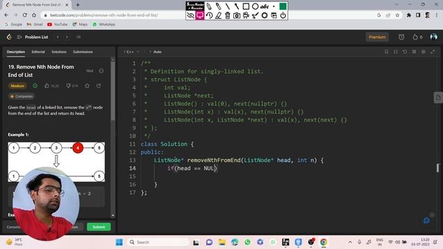
Task: Expand the Companies tag
Action: pos(21,96)
